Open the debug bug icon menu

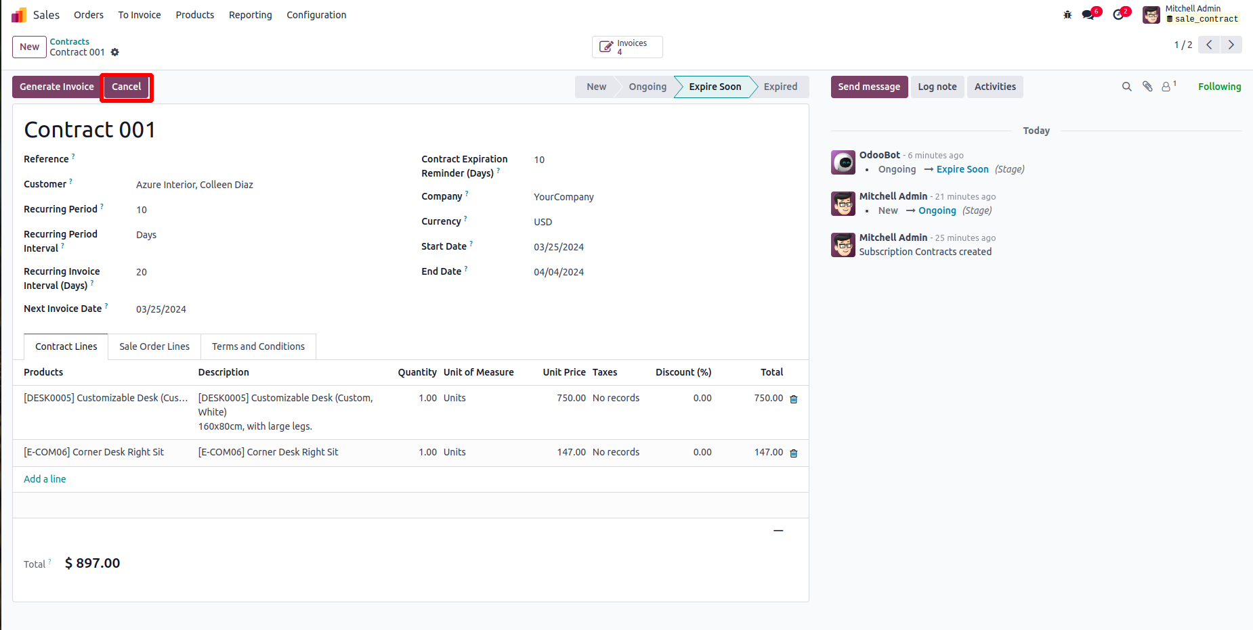[x=1067, y=15]
